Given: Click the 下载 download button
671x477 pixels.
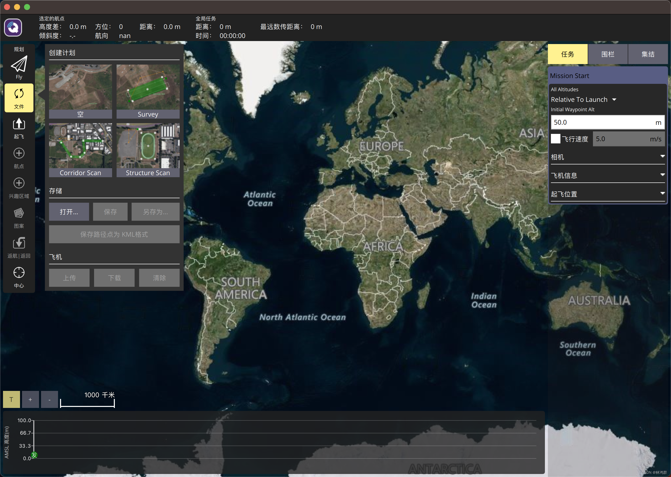Looking at the screenshot, I should [114, 278].
